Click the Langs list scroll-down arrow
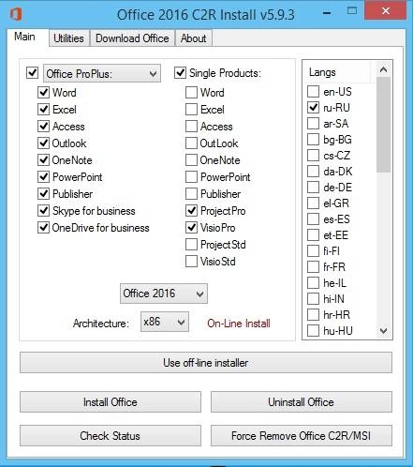Viewport: 413px width, 467px height. [384, 330]
